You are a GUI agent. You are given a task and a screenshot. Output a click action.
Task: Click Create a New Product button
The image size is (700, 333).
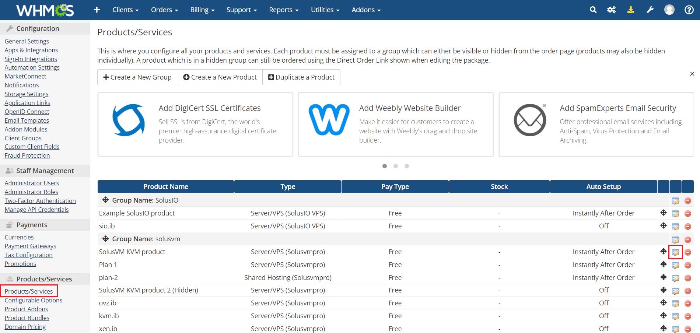pyautogui.click(x=220, y=77)
